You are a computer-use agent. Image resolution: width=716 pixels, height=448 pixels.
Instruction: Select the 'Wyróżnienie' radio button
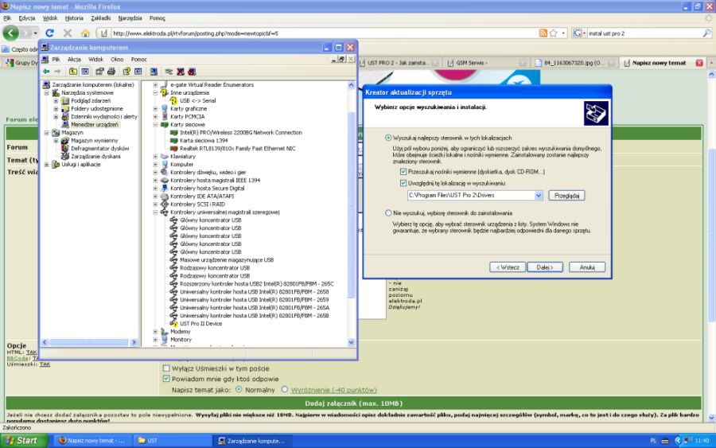[x=285, y=390]
